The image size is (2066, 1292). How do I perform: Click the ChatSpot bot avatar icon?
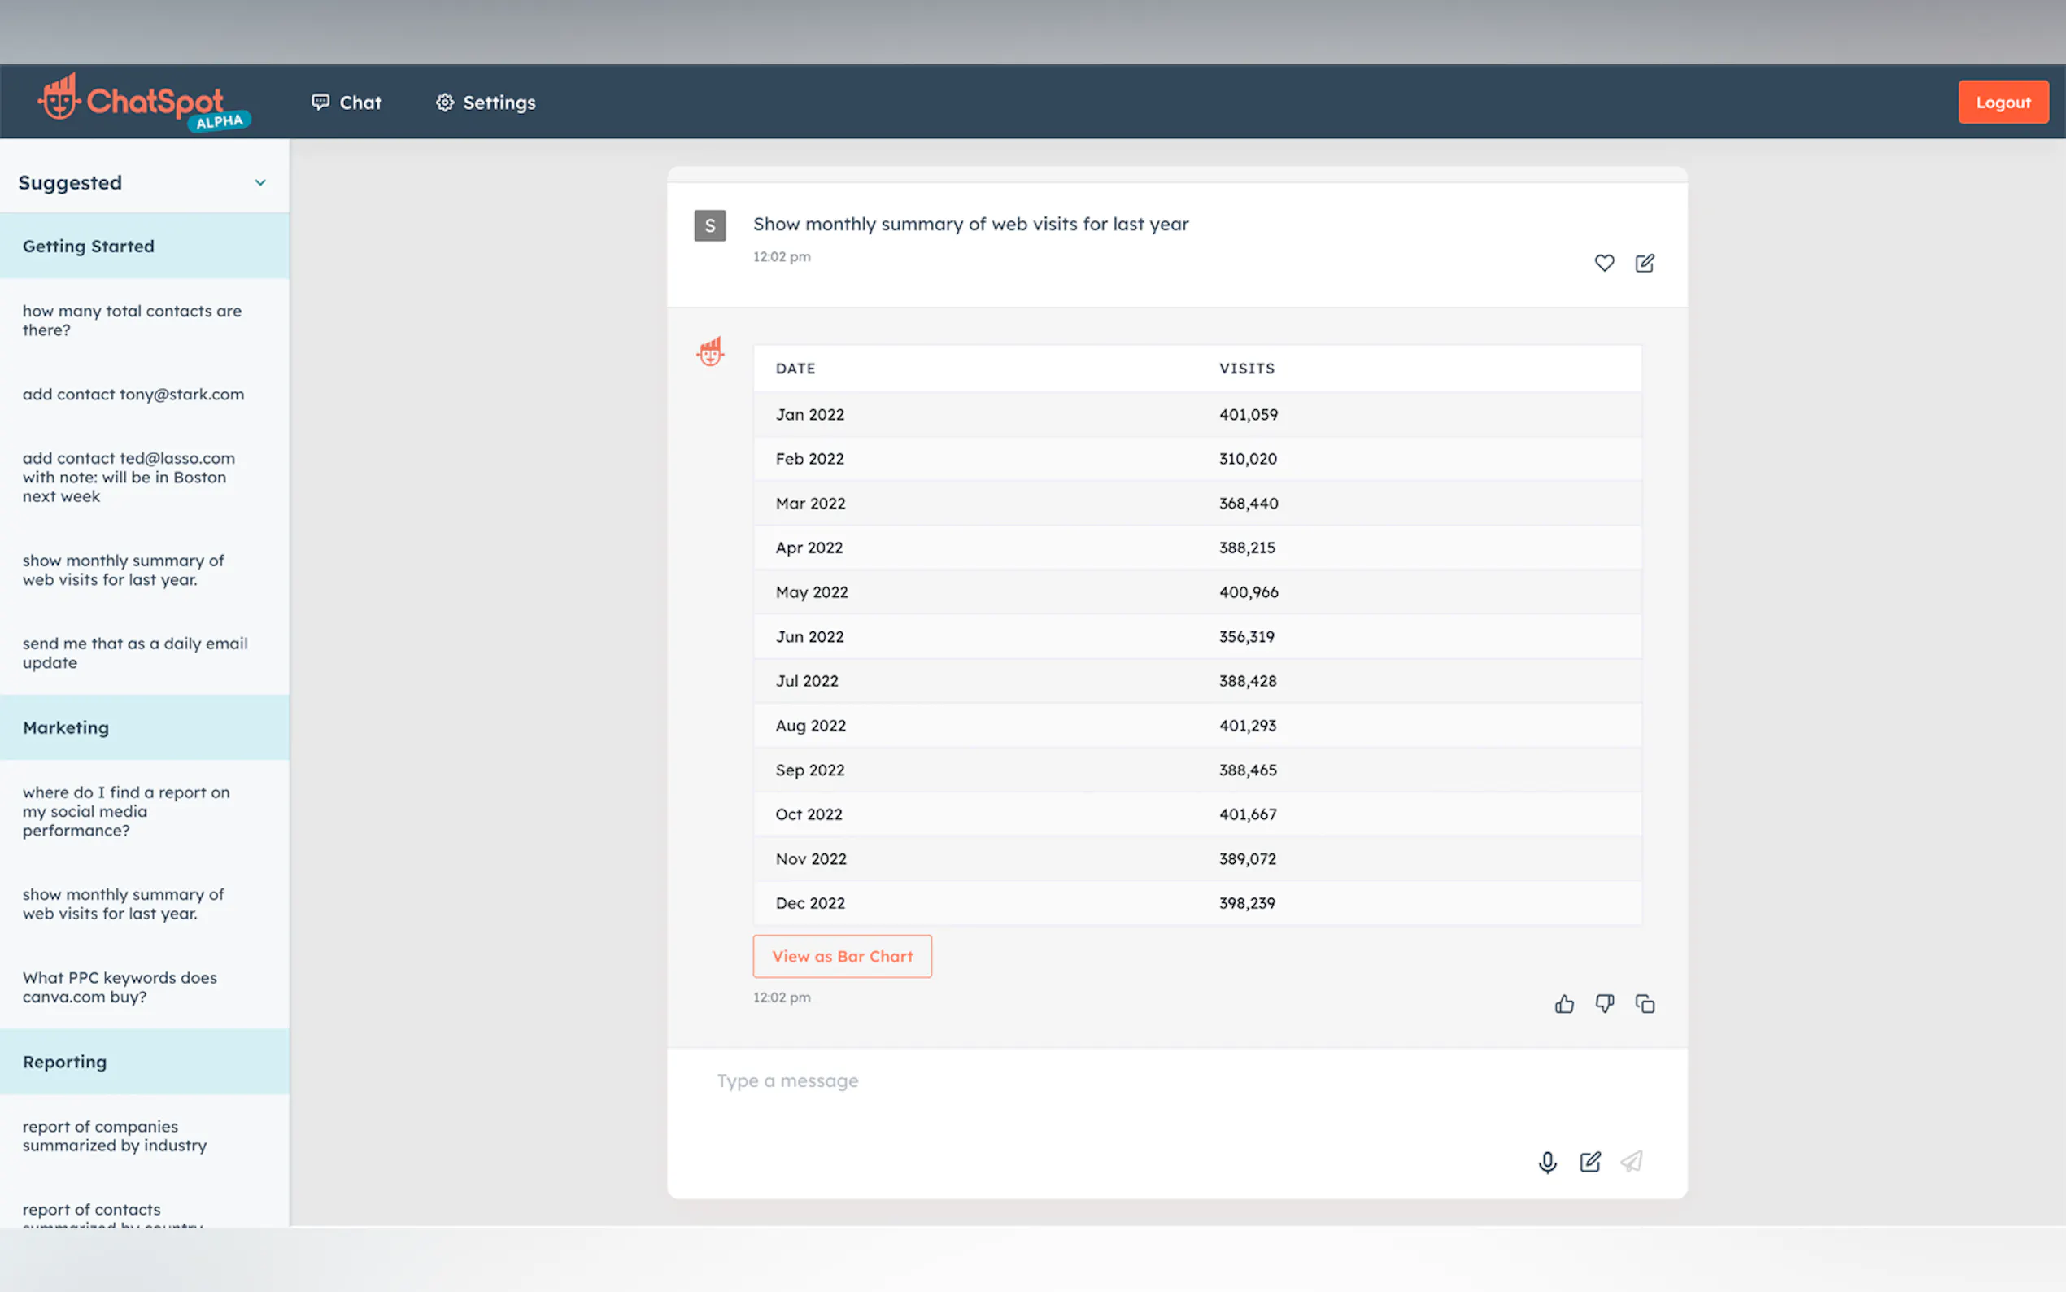(710, 351)
